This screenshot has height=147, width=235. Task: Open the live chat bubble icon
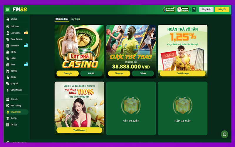tap(224, 134)
